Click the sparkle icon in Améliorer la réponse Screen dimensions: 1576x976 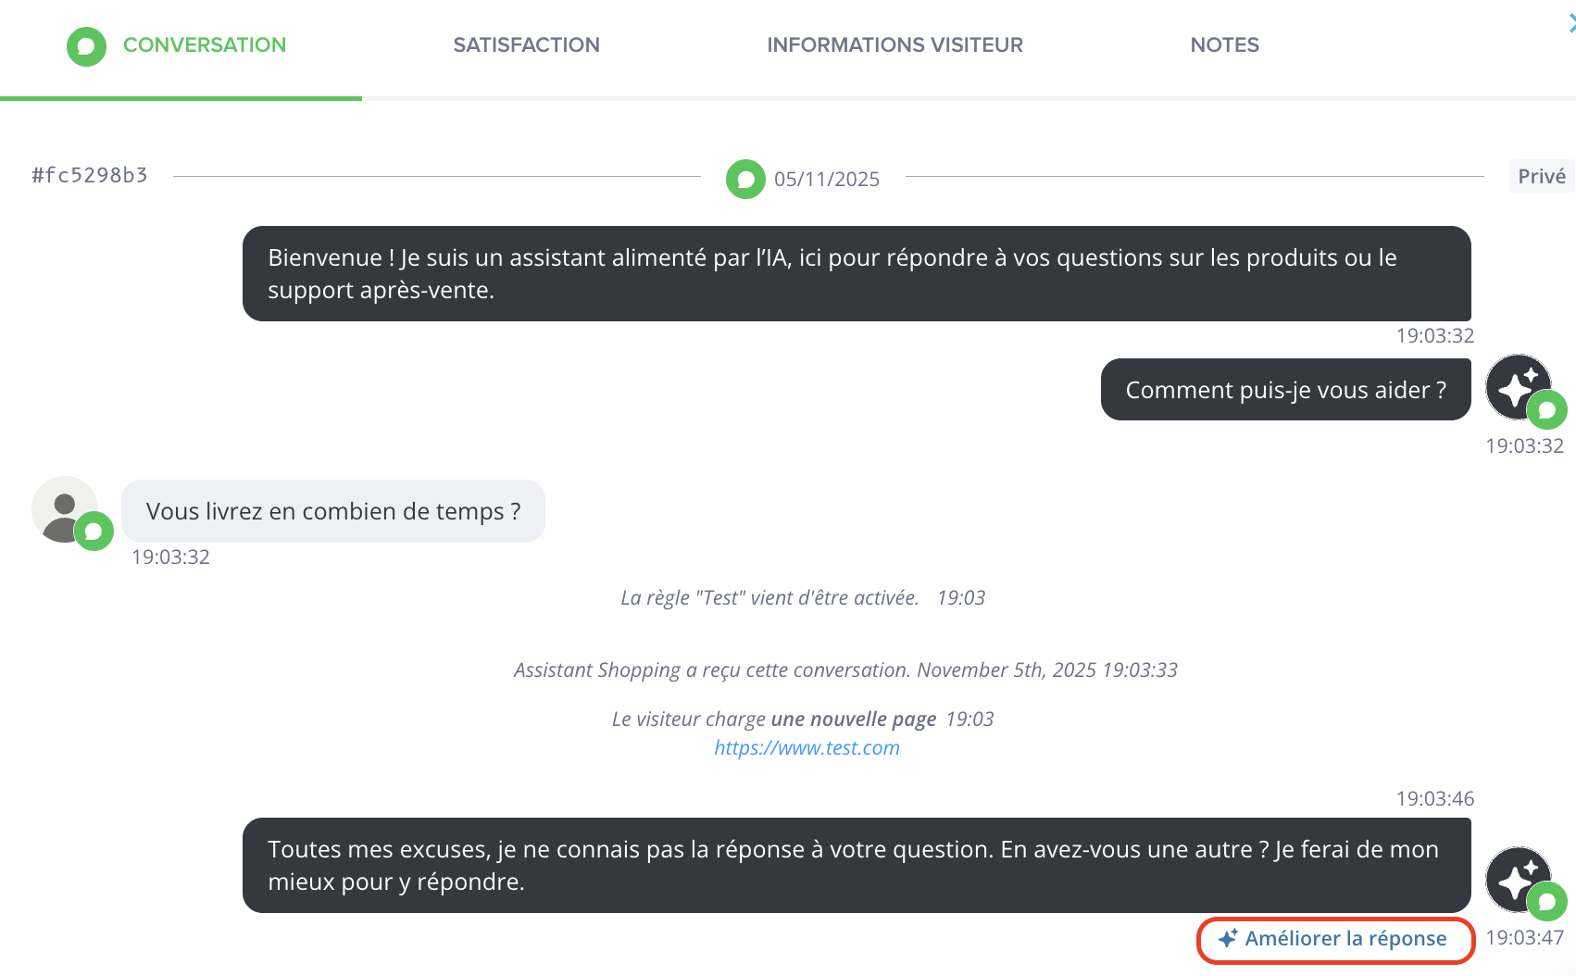point(1228,939)
